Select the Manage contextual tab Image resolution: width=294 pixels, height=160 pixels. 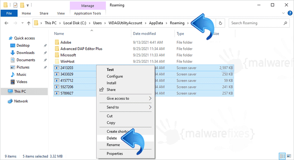point(88,6)
